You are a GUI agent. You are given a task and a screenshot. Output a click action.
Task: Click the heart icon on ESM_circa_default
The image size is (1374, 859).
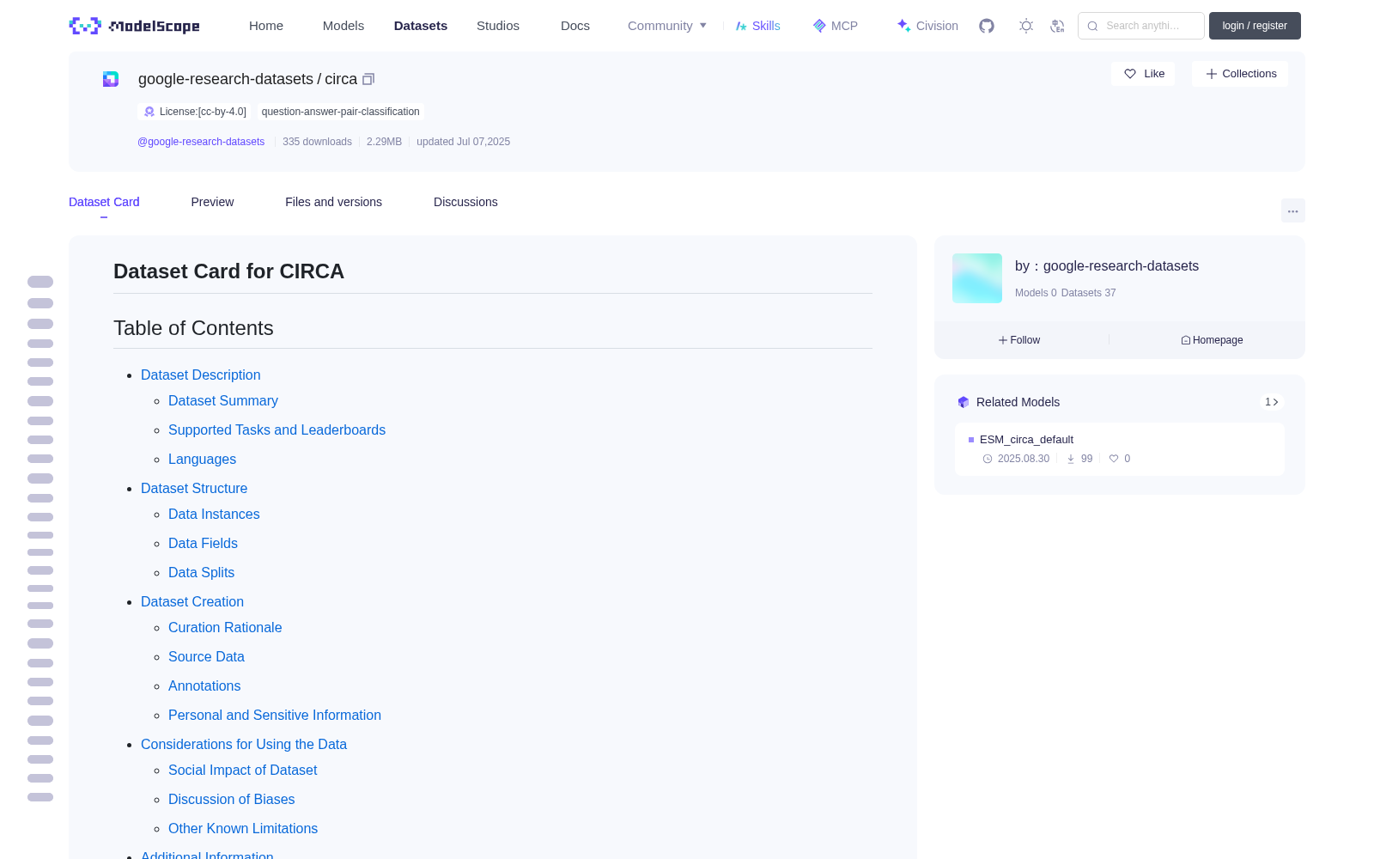[1114, 459]
